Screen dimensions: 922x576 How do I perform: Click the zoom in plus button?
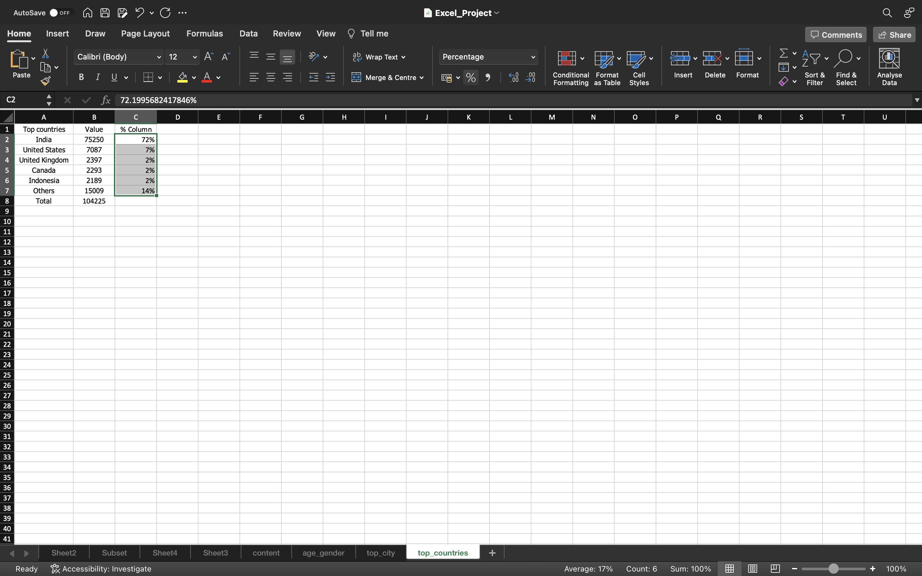pyautogui.click(x=873, y=569)
